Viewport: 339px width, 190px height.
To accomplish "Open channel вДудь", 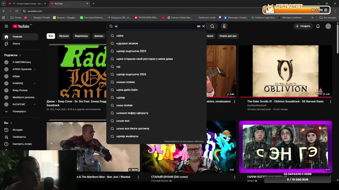I will click(20, 76).
